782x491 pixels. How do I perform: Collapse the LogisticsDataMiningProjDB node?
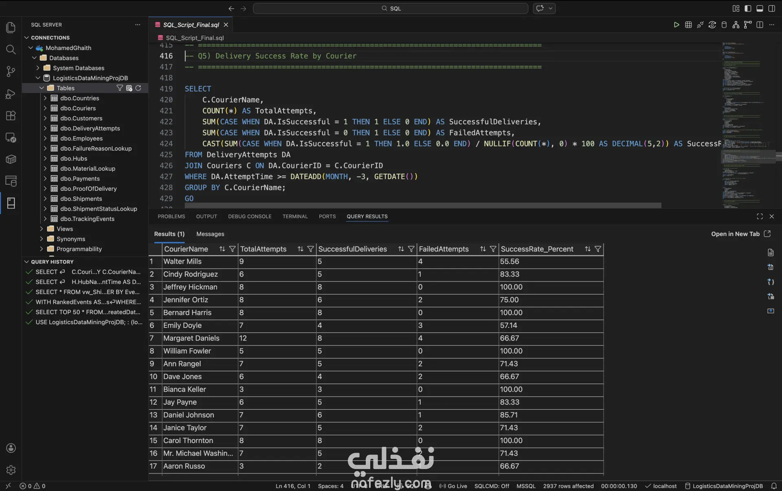click(x=38, y=78)
